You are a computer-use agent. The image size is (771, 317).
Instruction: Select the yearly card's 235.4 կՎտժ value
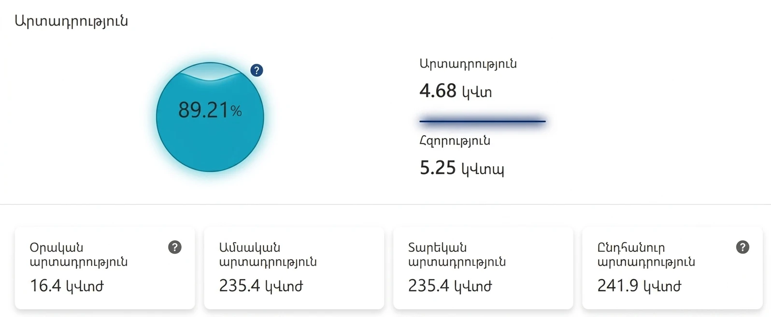click(450, 286)
